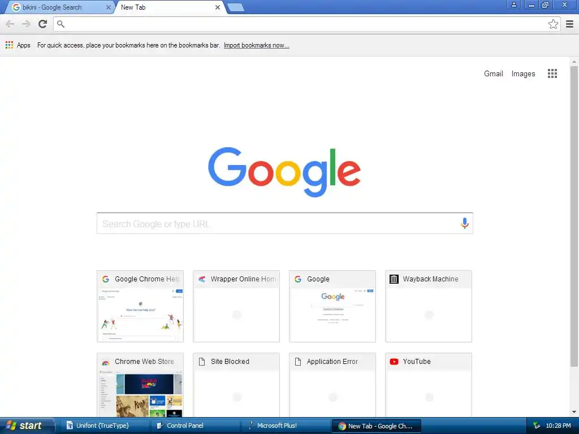This screenshot has width=579, height=434.
Task: Select New Tab - Google Chrome taskbar button
Action: [376, 426]
